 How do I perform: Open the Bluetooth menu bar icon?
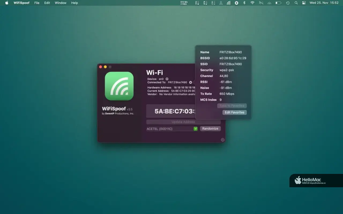[244, 3]
